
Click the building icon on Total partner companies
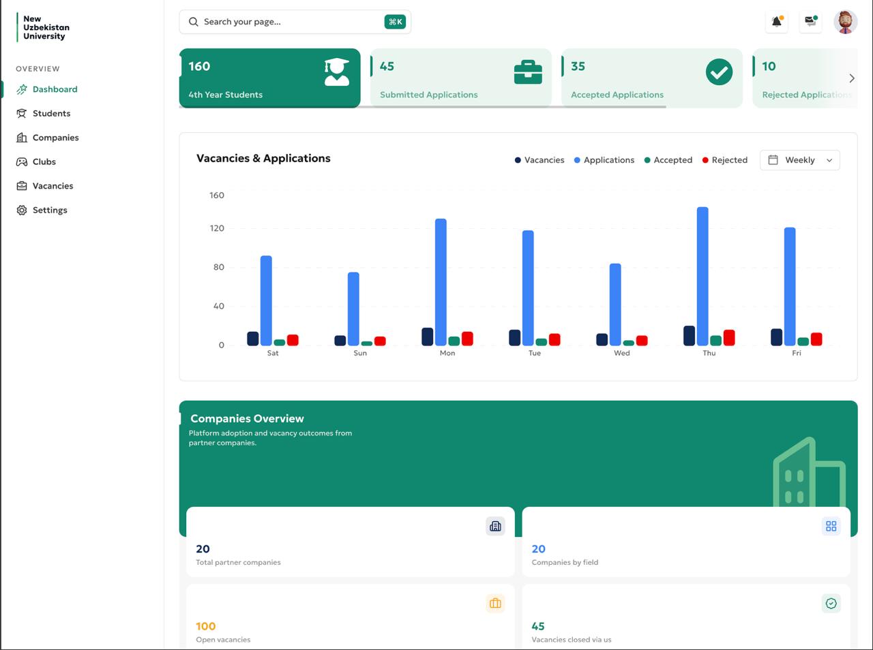495,526
